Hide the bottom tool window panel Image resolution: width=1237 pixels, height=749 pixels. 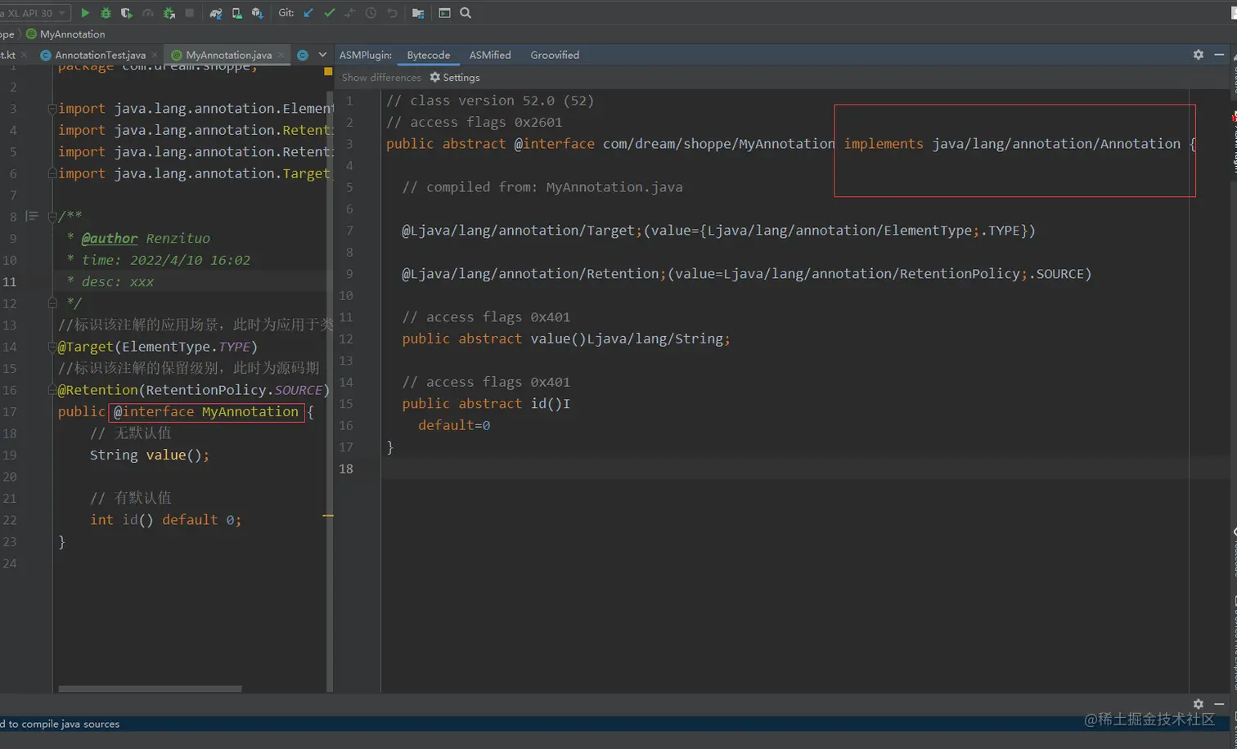pos(1219,704)
